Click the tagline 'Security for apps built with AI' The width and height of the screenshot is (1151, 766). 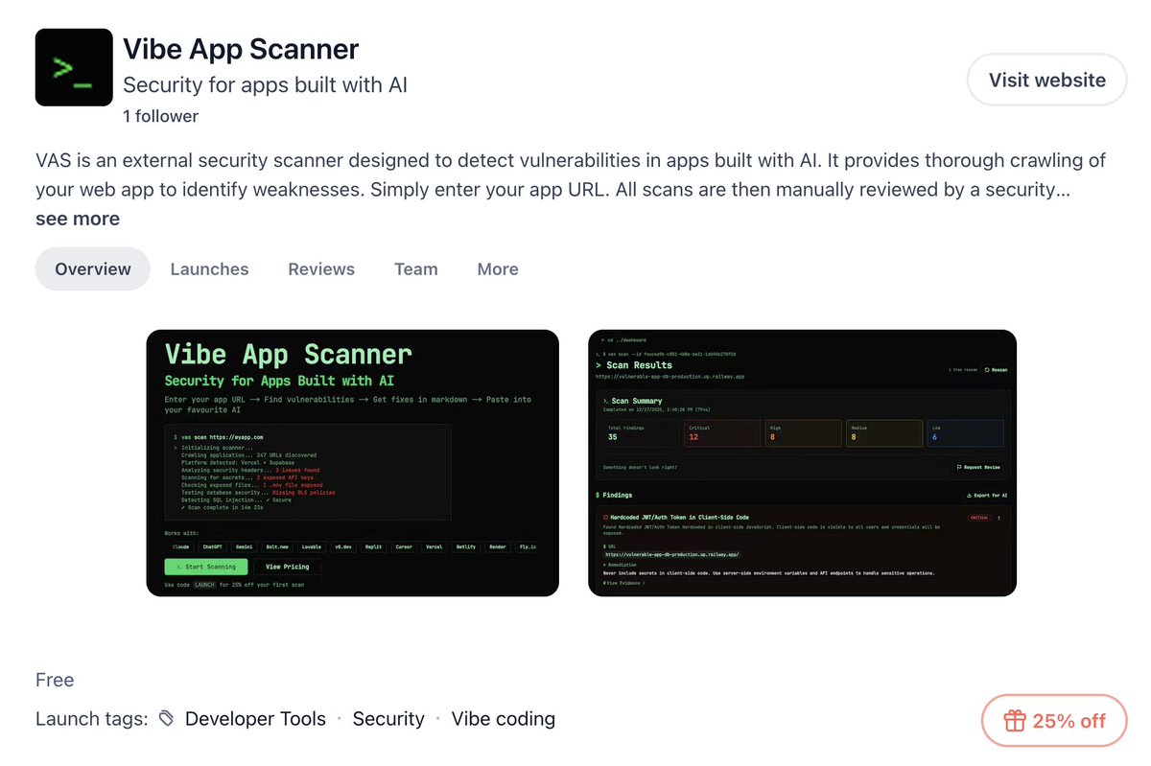(265, 84)
